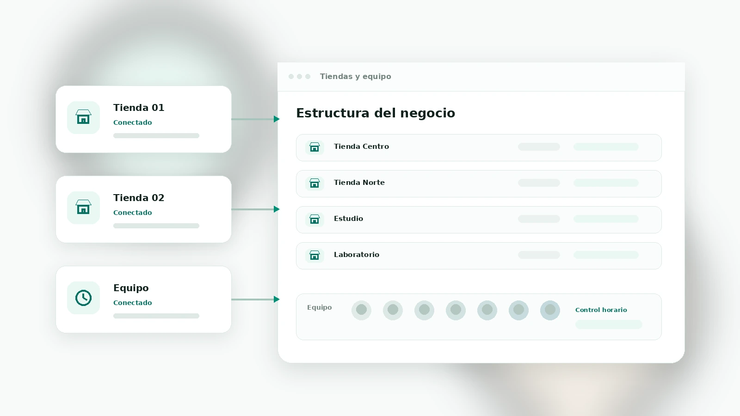The image size is (740, 416).
Task: Click Conectado status under Tienda 02
Action: (133, 213)
